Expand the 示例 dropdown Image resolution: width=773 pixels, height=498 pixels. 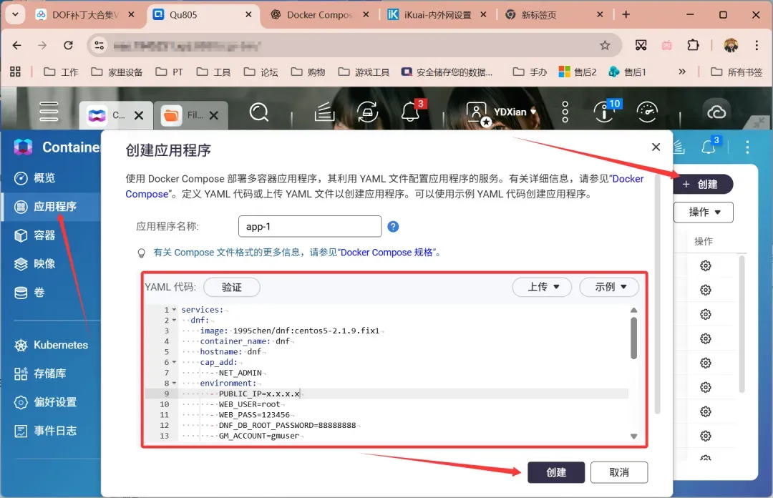(608, 287)
